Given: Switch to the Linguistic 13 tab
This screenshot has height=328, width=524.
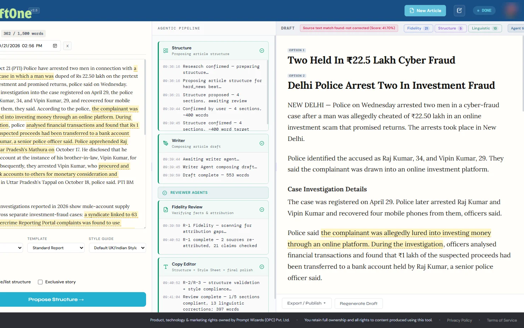Looking at the screenshot, I should click(x=485, y=28).
